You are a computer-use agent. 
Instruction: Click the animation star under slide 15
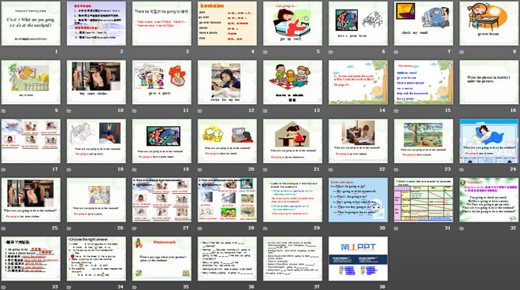[x=396, y=111]
